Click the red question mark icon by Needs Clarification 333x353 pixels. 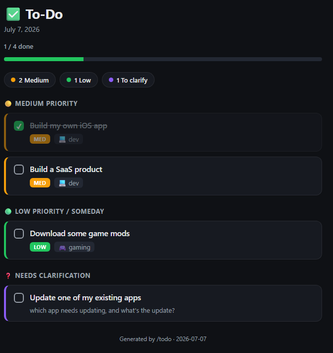8,275
